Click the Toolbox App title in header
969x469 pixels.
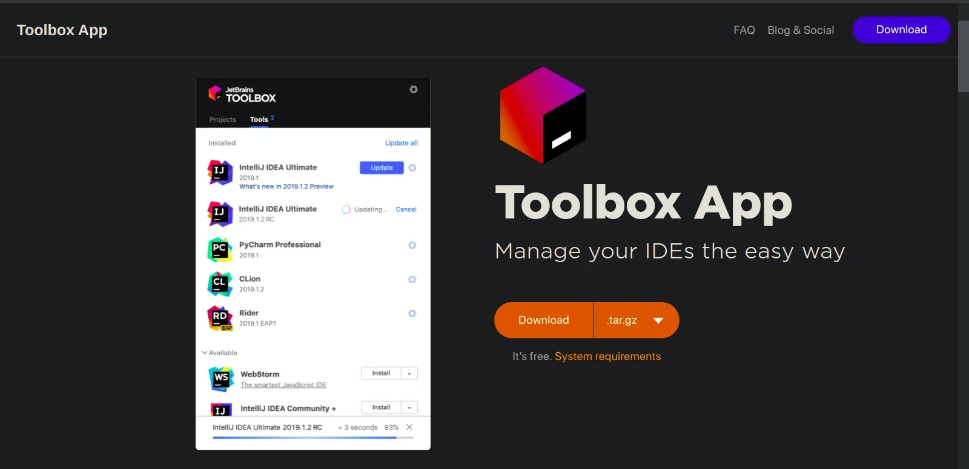click(62, 30)
